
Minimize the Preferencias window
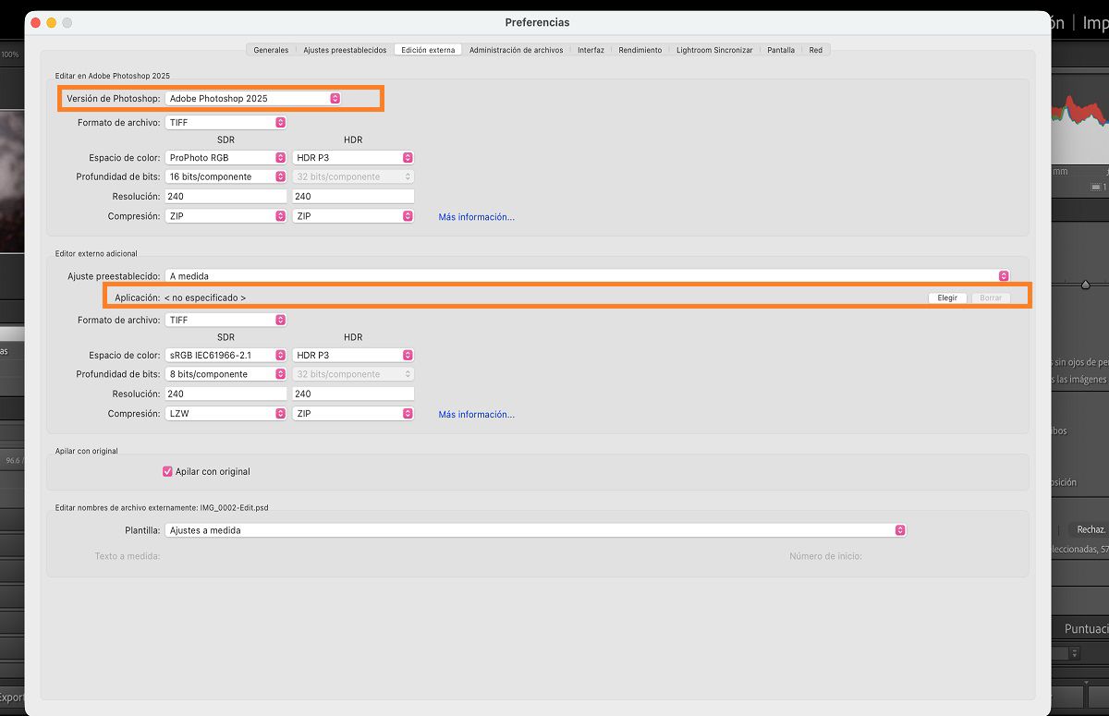pos(51,22)
